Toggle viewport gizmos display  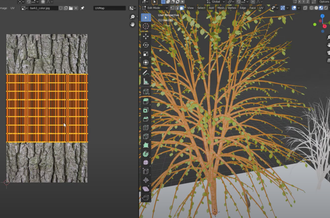tap(283, 8)
